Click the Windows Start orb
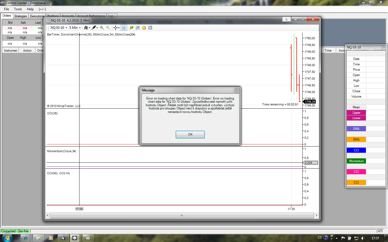This screenshot has width=388, height=242. (7, 238)
